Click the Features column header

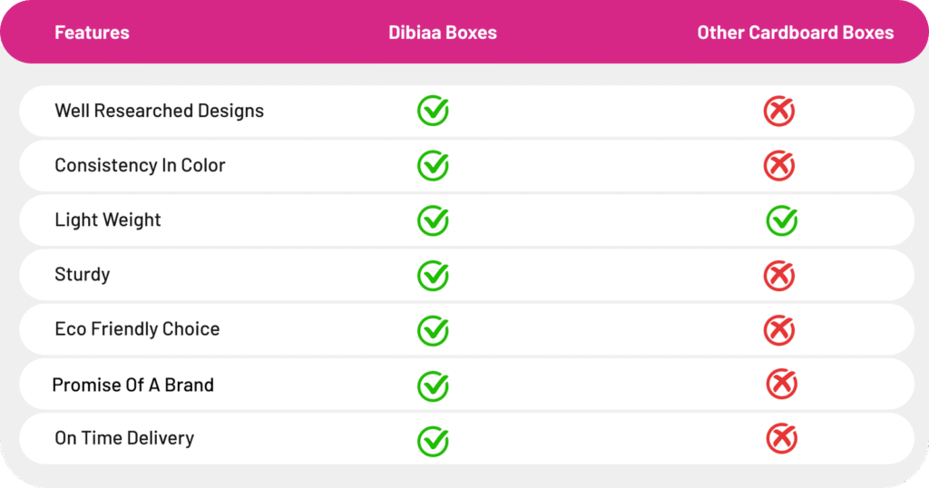click(x=92, y=33)
